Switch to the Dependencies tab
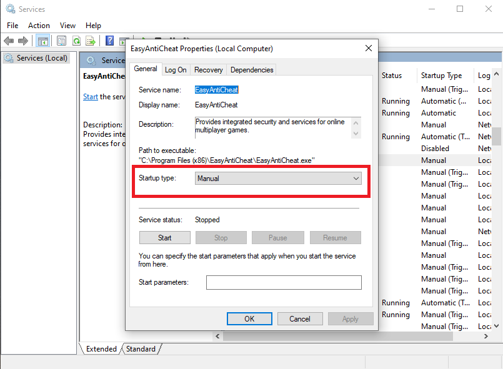Viewport: 503px width, 369px height. click(x=252, y=70)
